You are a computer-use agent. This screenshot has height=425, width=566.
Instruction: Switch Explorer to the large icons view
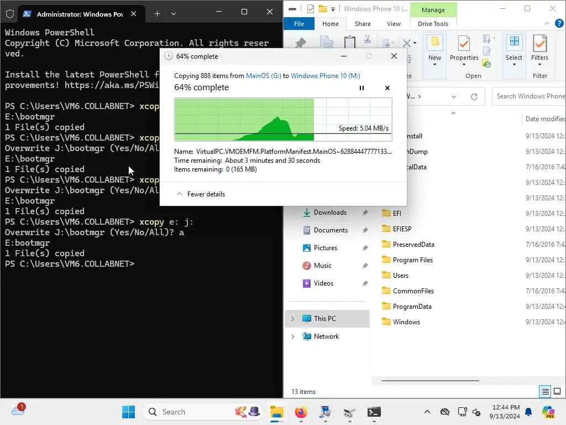[x=557, y=391]
